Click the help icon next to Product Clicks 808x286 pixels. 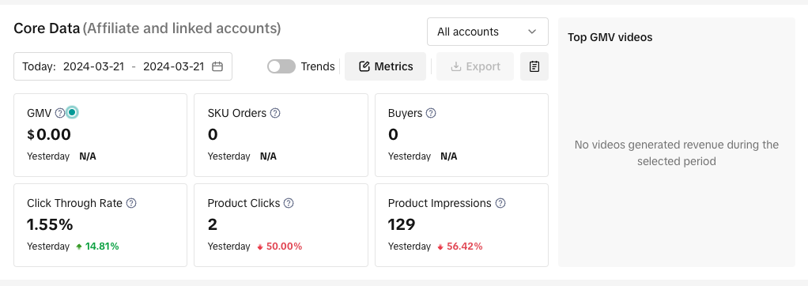click(x=289, y=203)
